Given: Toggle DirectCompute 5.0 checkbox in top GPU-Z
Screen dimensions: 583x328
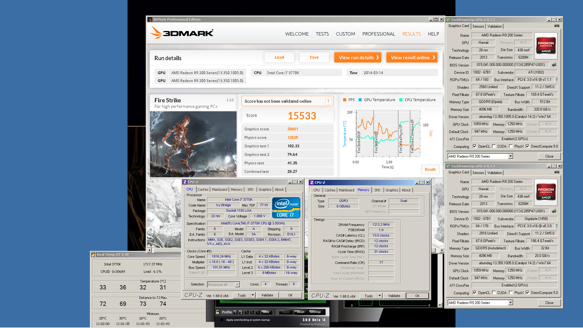Looking at the screenshot, I should pyautogui.click(x=527, y=146).
